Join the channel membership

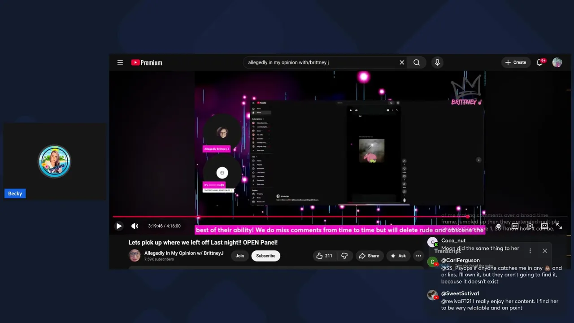[240, 256]
